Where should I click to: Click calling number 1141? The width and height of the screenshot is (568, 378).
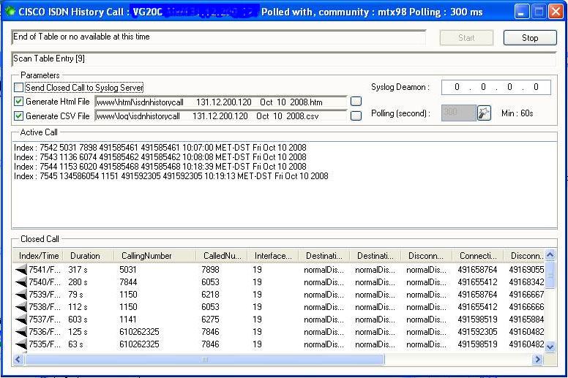(x=128, y=320)
